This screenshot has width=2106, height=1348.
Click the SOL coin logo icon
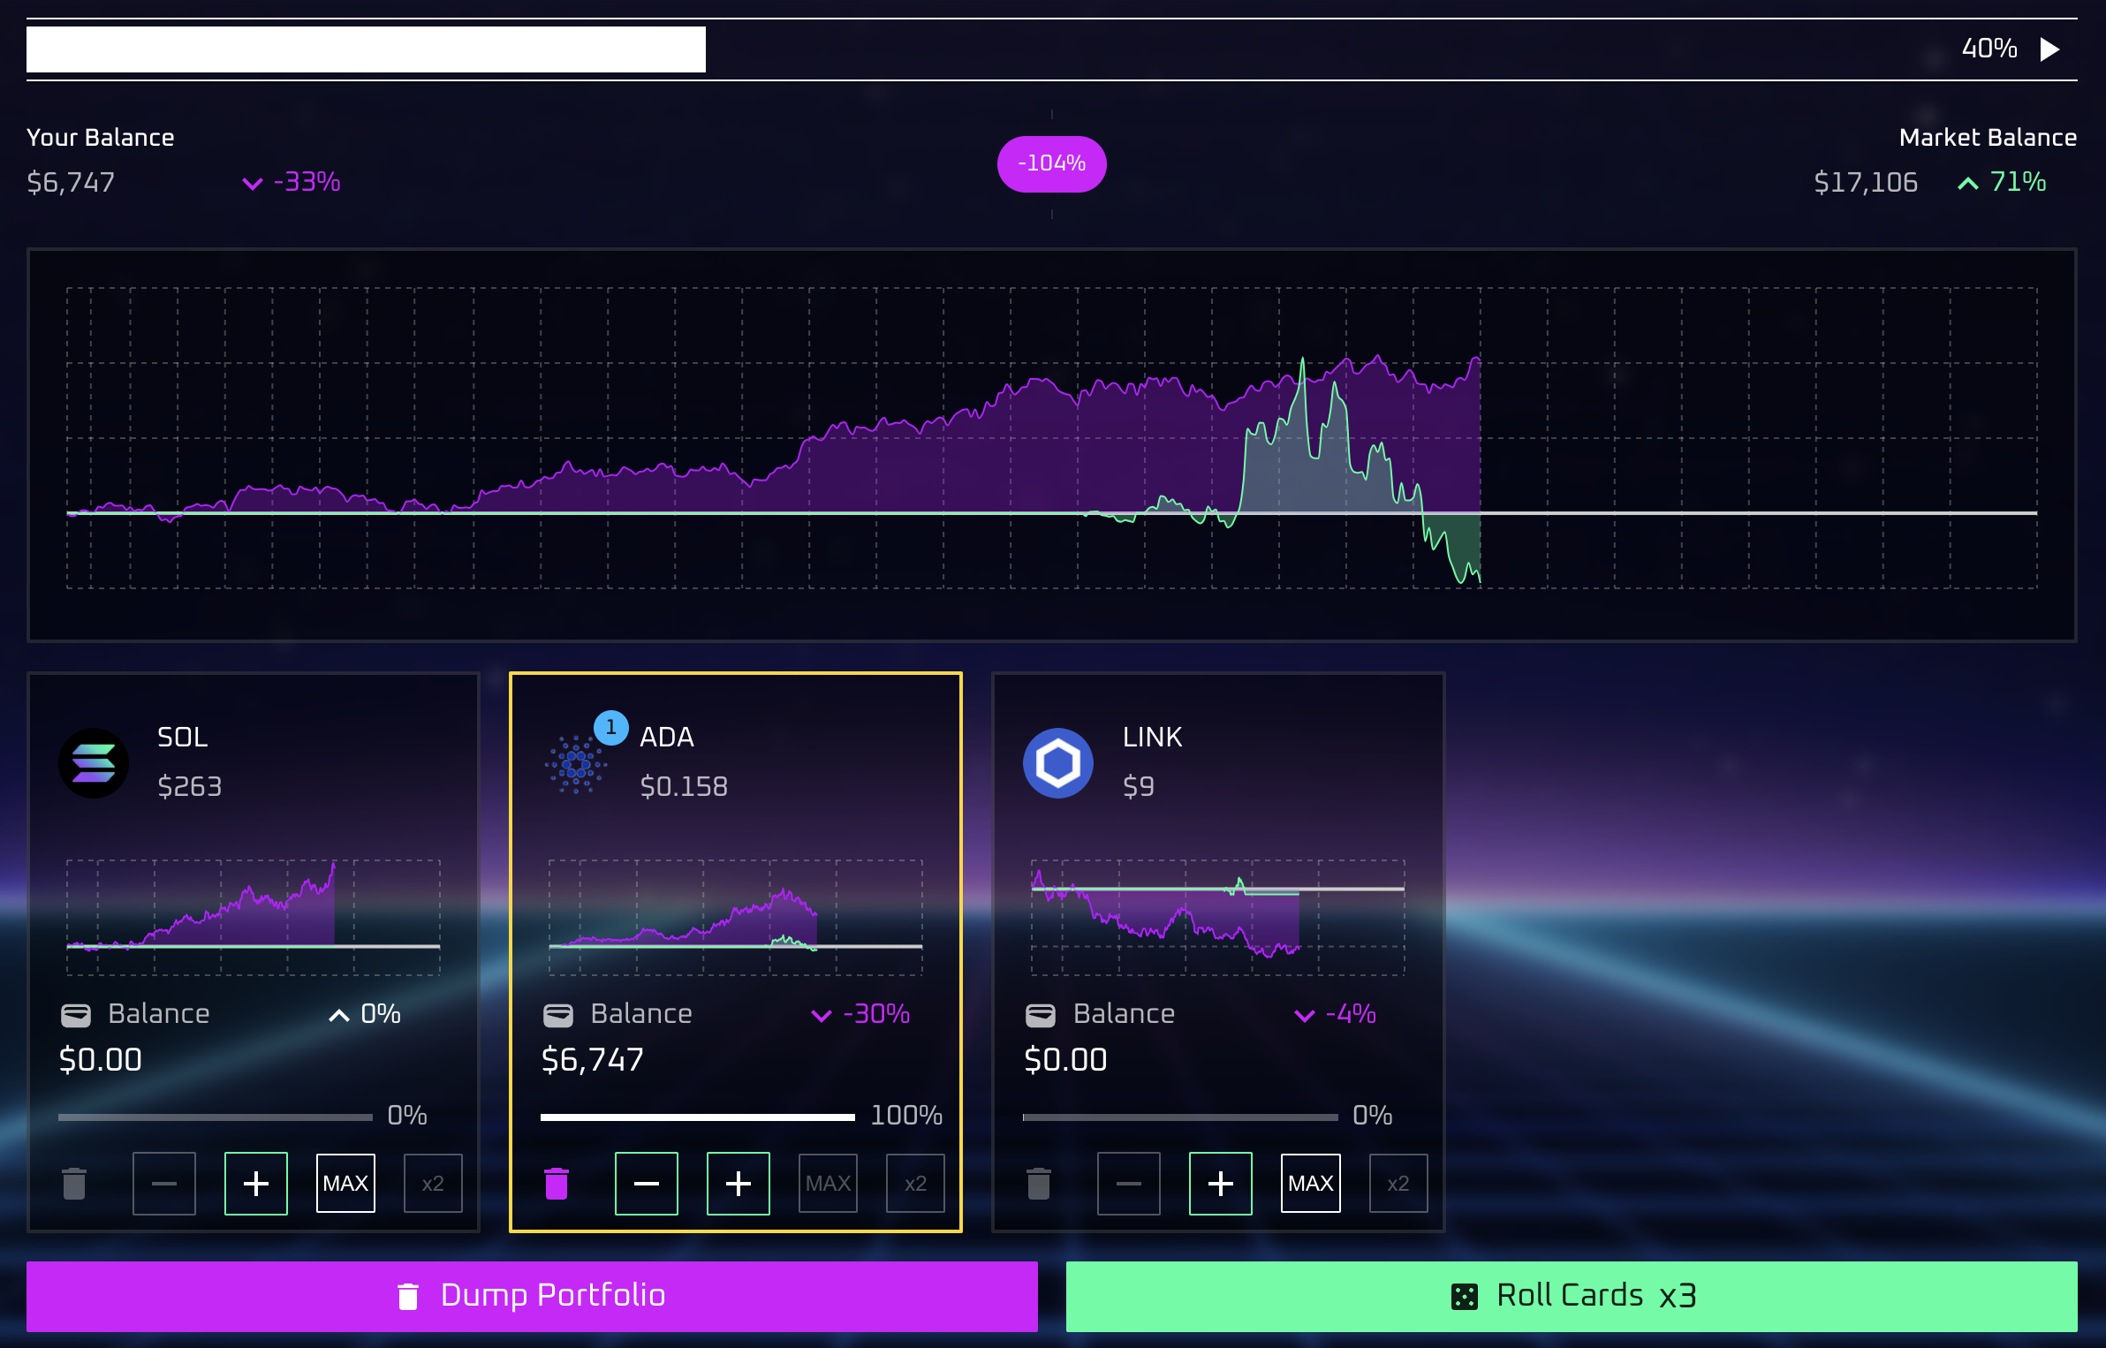pyautogui.click(x=94, y=763)
